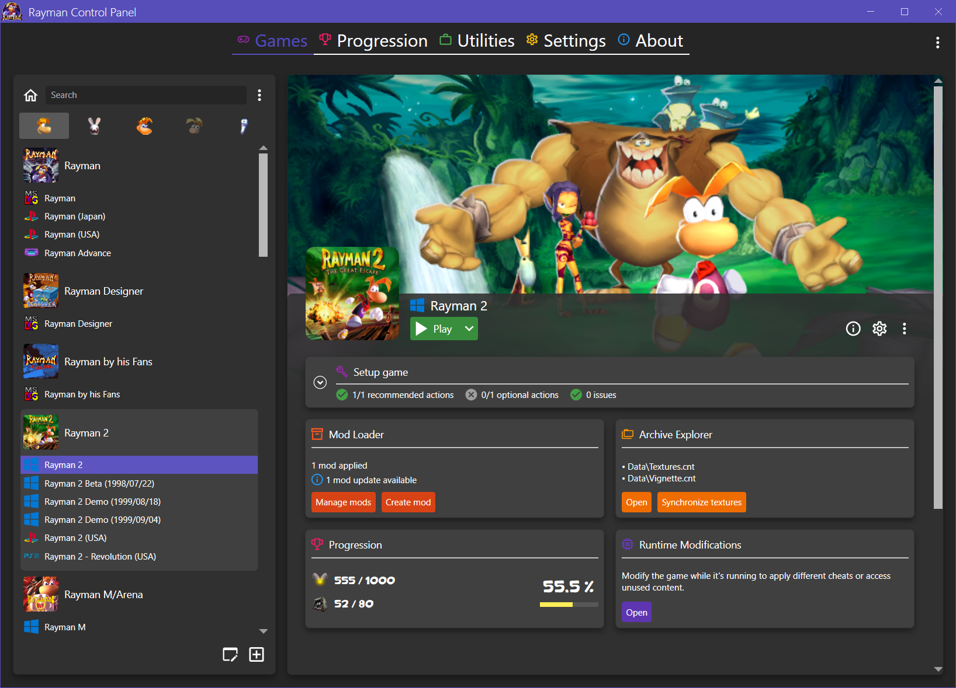
Task: Select the Rayman 2 game group header
Action: (x=139, y=433)
